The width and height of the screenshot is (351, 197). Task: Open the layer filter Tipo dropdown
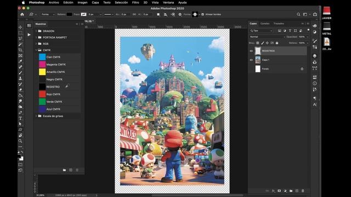[261, 31]
